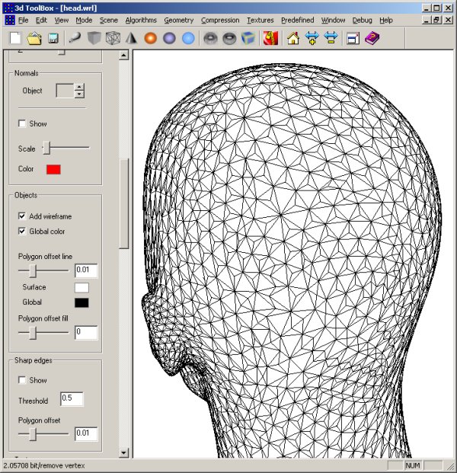This screenshot has width=457, height=473.
Task: Toggle the Global color checkbox
Action: pyautogui.click(x=22, y=231)
